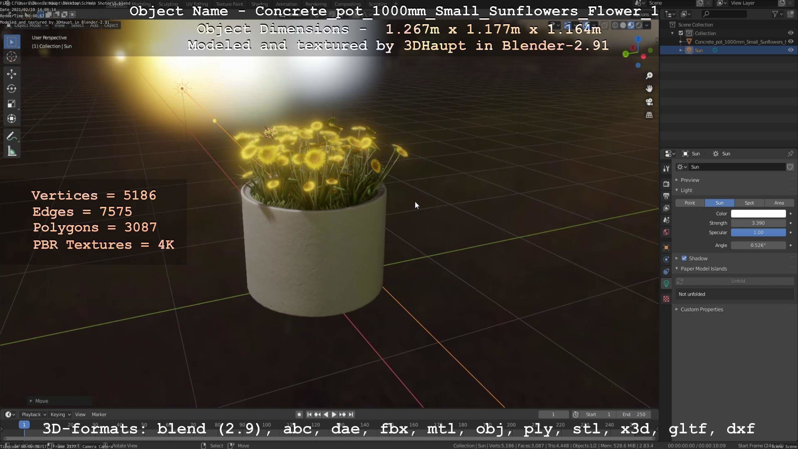798x449 pixels.
Task: Set light type to Area
Action: 779,203
